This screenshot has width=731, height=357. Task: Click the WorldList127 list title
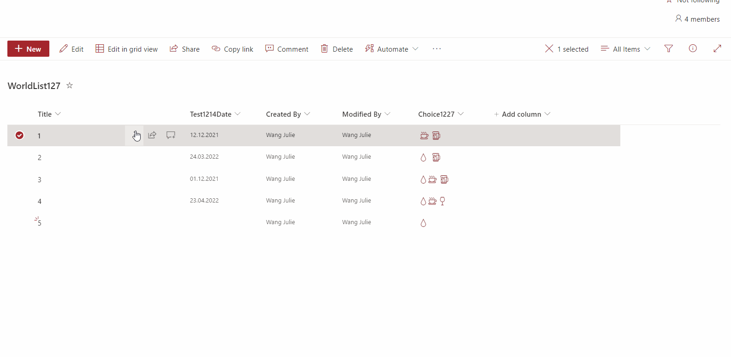coord(34,86)
